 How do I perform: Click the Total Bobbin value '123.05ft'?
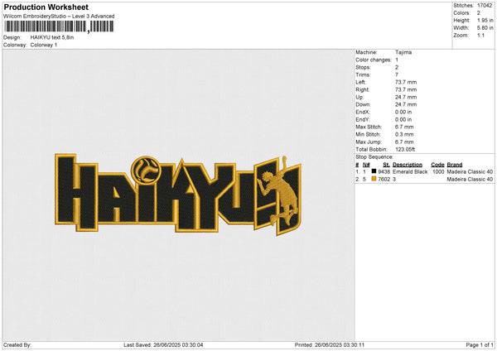pyautogui.click(x=405, y=149)
